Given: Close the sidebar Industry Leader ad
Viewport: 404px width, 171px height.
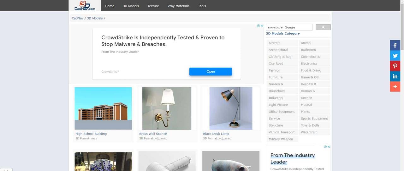Looking at the screenshot, I should tap(329, 147).
